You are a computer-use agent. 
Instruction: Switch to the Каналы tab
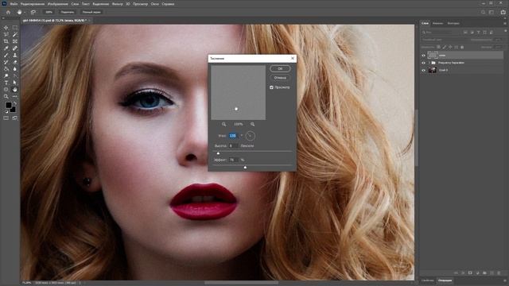(x=437, y=23)
